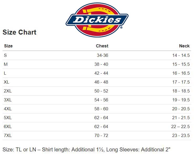Click neck value 17 - 17.5
The image size is (194, 154).
coord(181,82)
